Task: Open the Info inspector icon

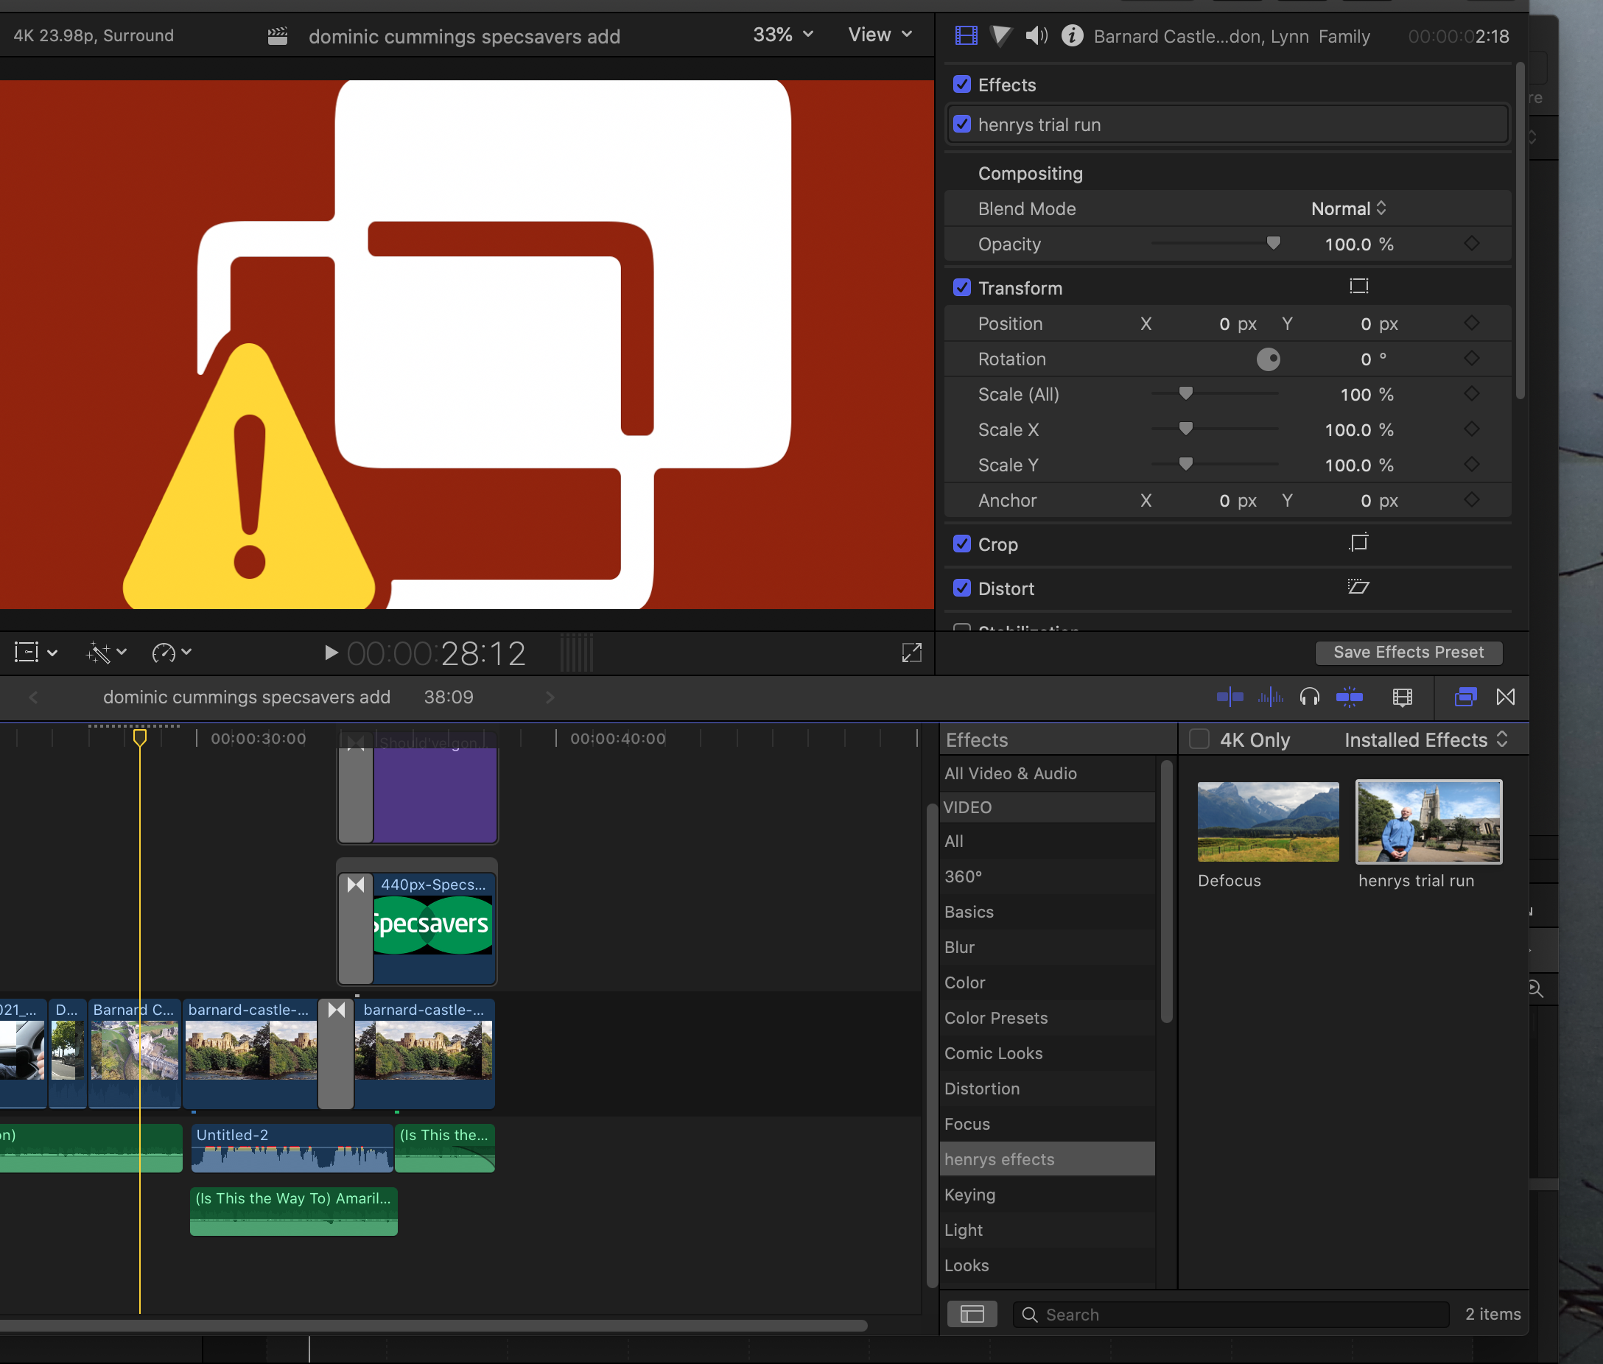Action: click(x=1072, y=35)
